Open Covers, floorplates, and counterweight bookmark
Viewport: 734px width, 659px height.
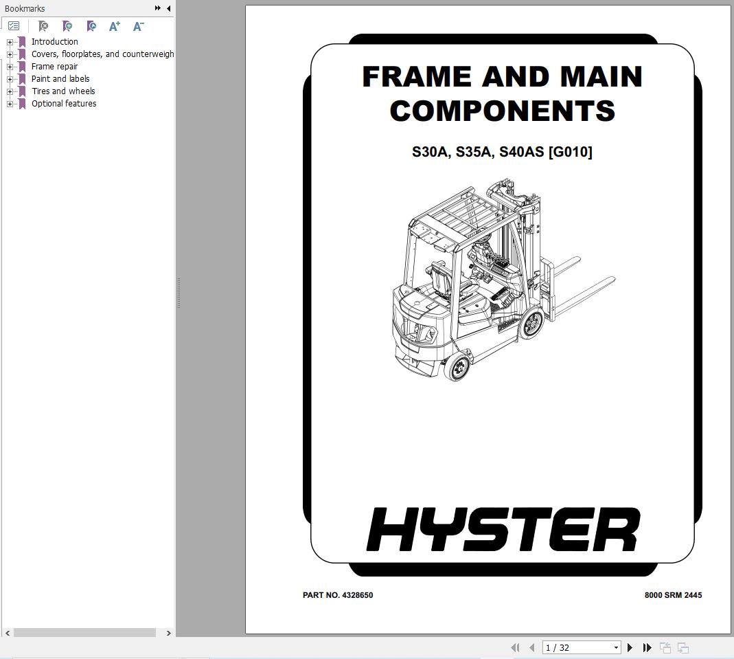pyautogui.click(x=102, y=54)
